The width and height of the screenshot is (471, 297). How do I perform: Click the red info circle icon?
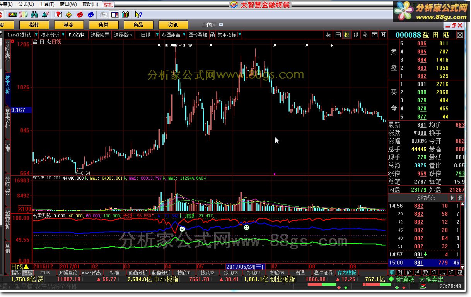[x=80, y=15]
